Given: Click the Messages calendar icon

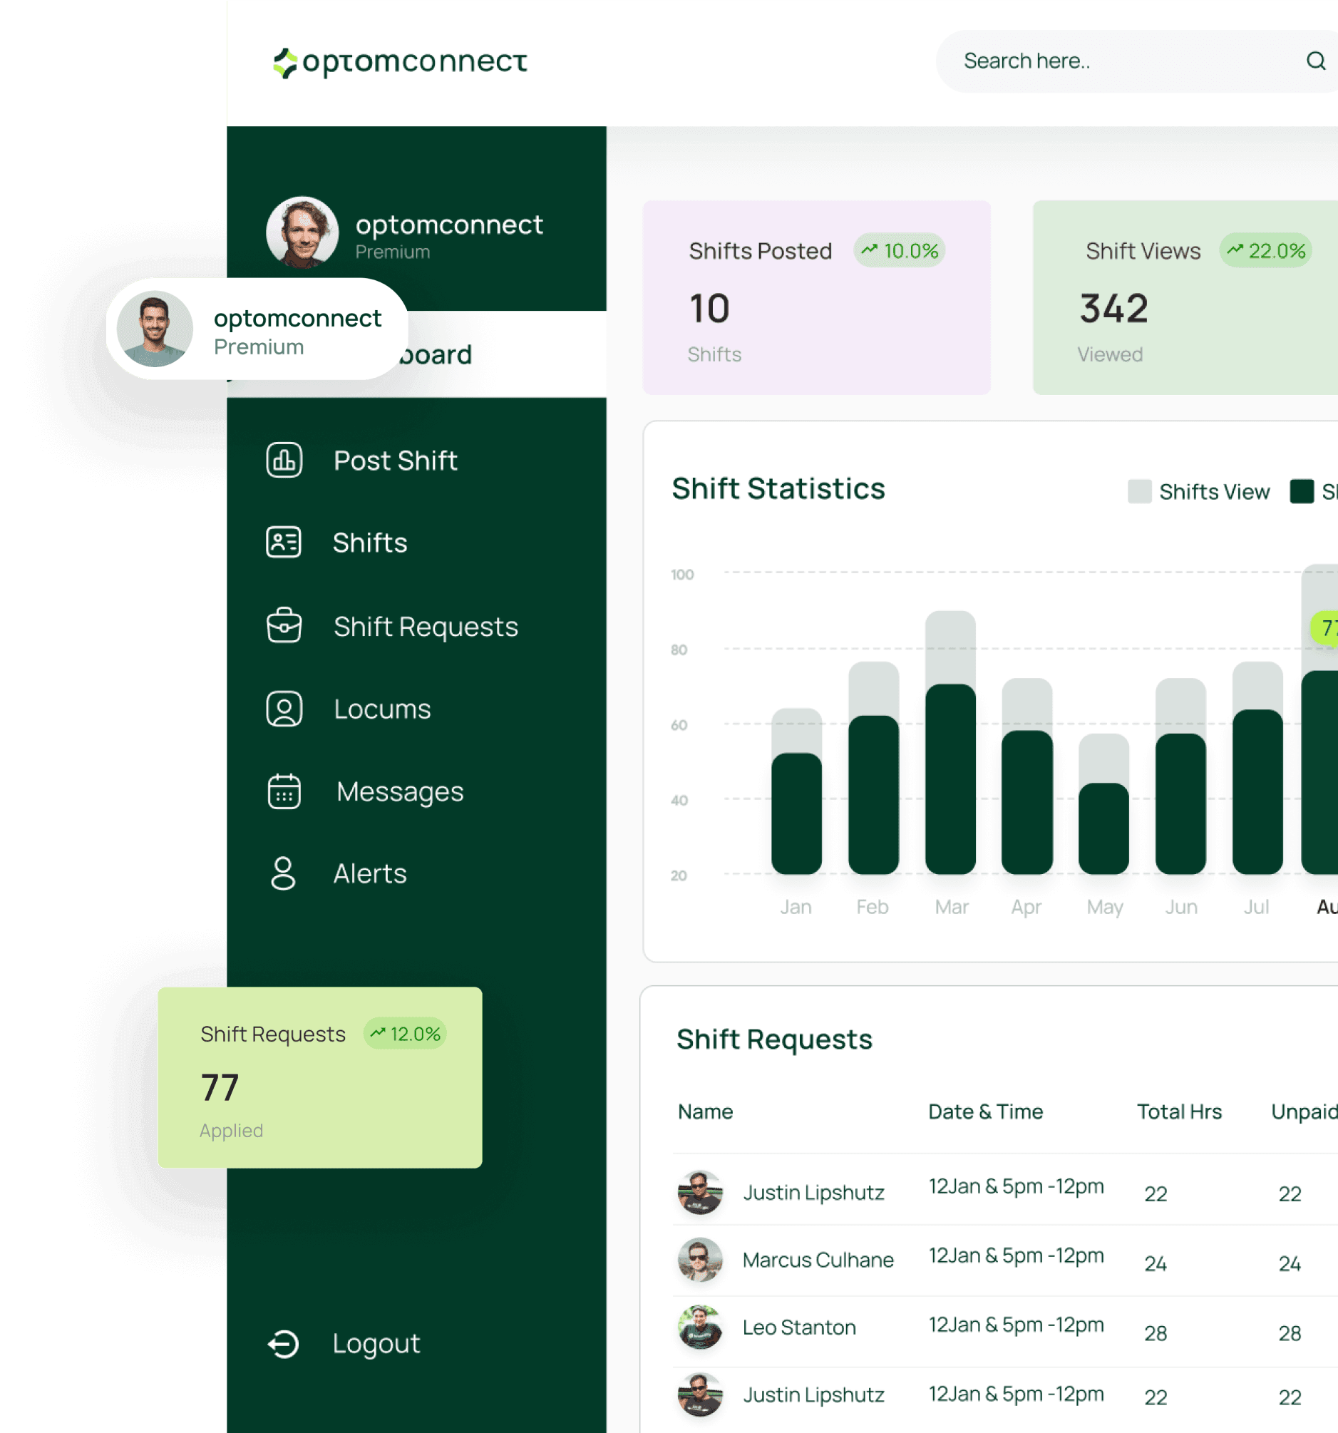Looking at the screenshot, I should point(284,791).
